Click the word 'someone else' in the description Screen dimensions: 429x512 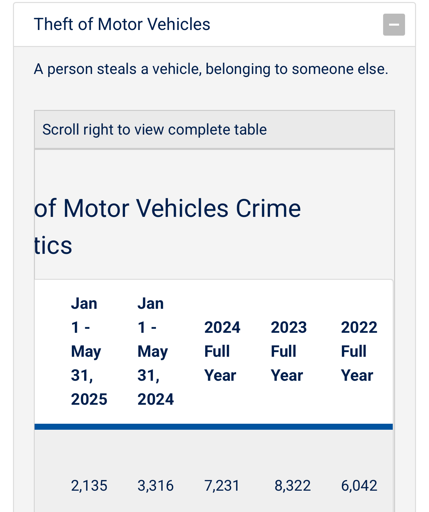[x=340, y=69]
